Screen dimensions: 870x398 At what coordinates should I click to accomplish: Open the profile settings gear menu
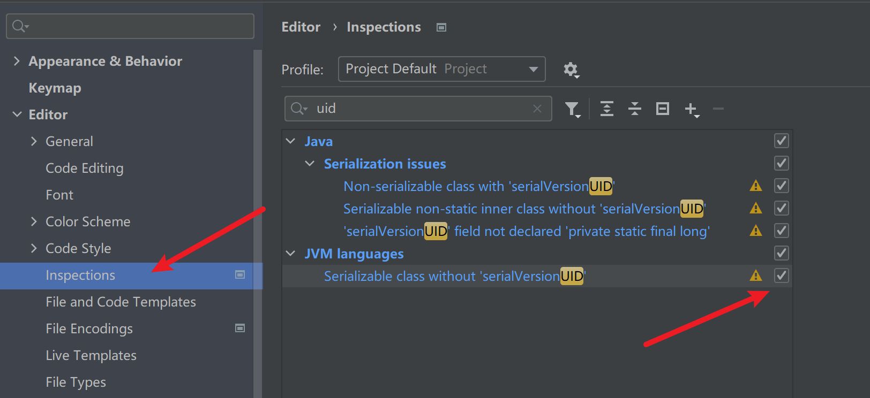coord(571,70)
